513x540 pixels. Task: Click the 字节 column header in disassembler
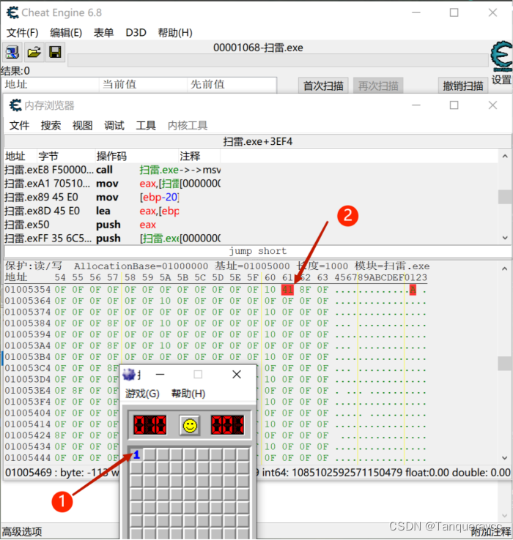65,157
